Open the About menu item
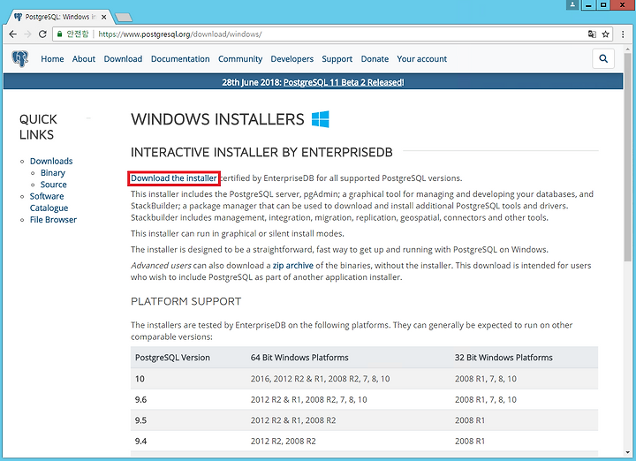The width and height of the screenshot is (636, 461). click(84, 59)
